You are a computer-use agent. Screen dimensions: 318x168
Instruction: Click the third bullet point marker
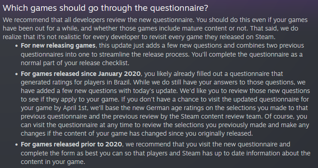[x=17, y=145]
